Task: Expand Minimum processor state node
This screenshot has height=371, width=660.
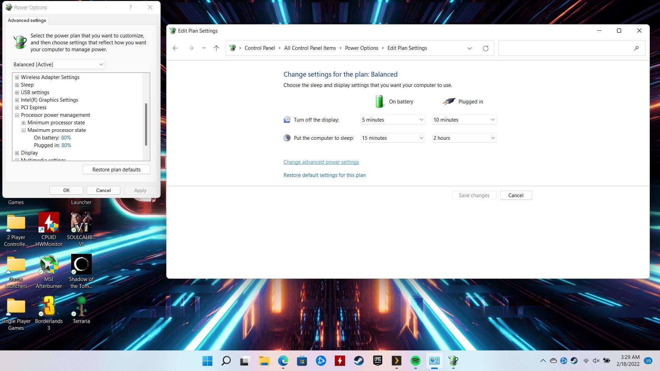Action: [23, 123]
